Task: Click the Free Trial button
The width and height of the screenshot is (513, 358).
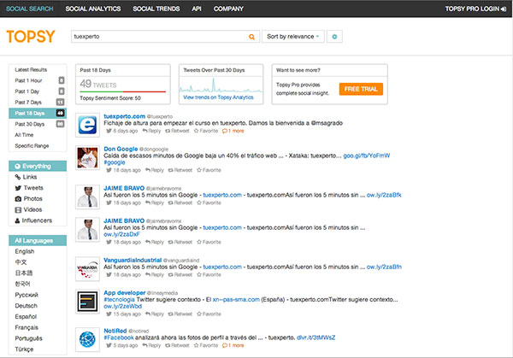Action: point(360,88)
